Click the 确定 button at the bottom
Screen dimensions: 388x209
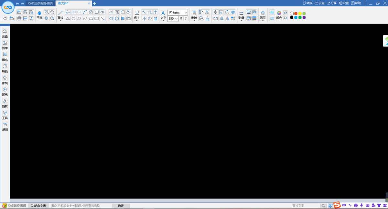pos(121,206)
